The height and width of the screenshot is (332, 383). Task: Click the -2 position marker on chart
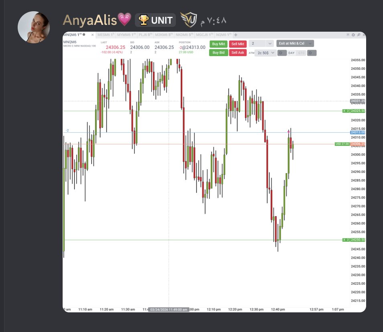[67, 130]
